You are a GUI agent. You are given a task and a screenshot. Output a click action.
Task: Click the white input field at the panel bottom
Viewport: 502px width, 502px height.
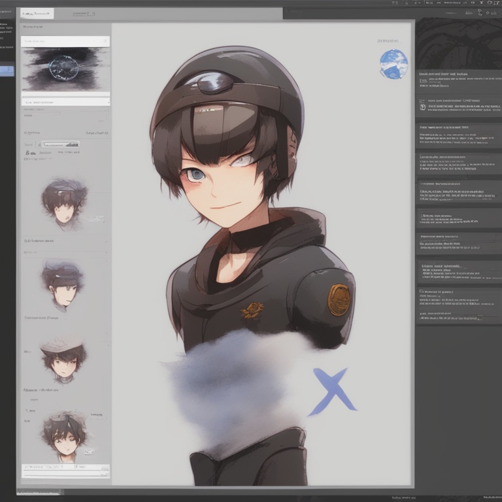pyautogui.click(x=65, y=468)
